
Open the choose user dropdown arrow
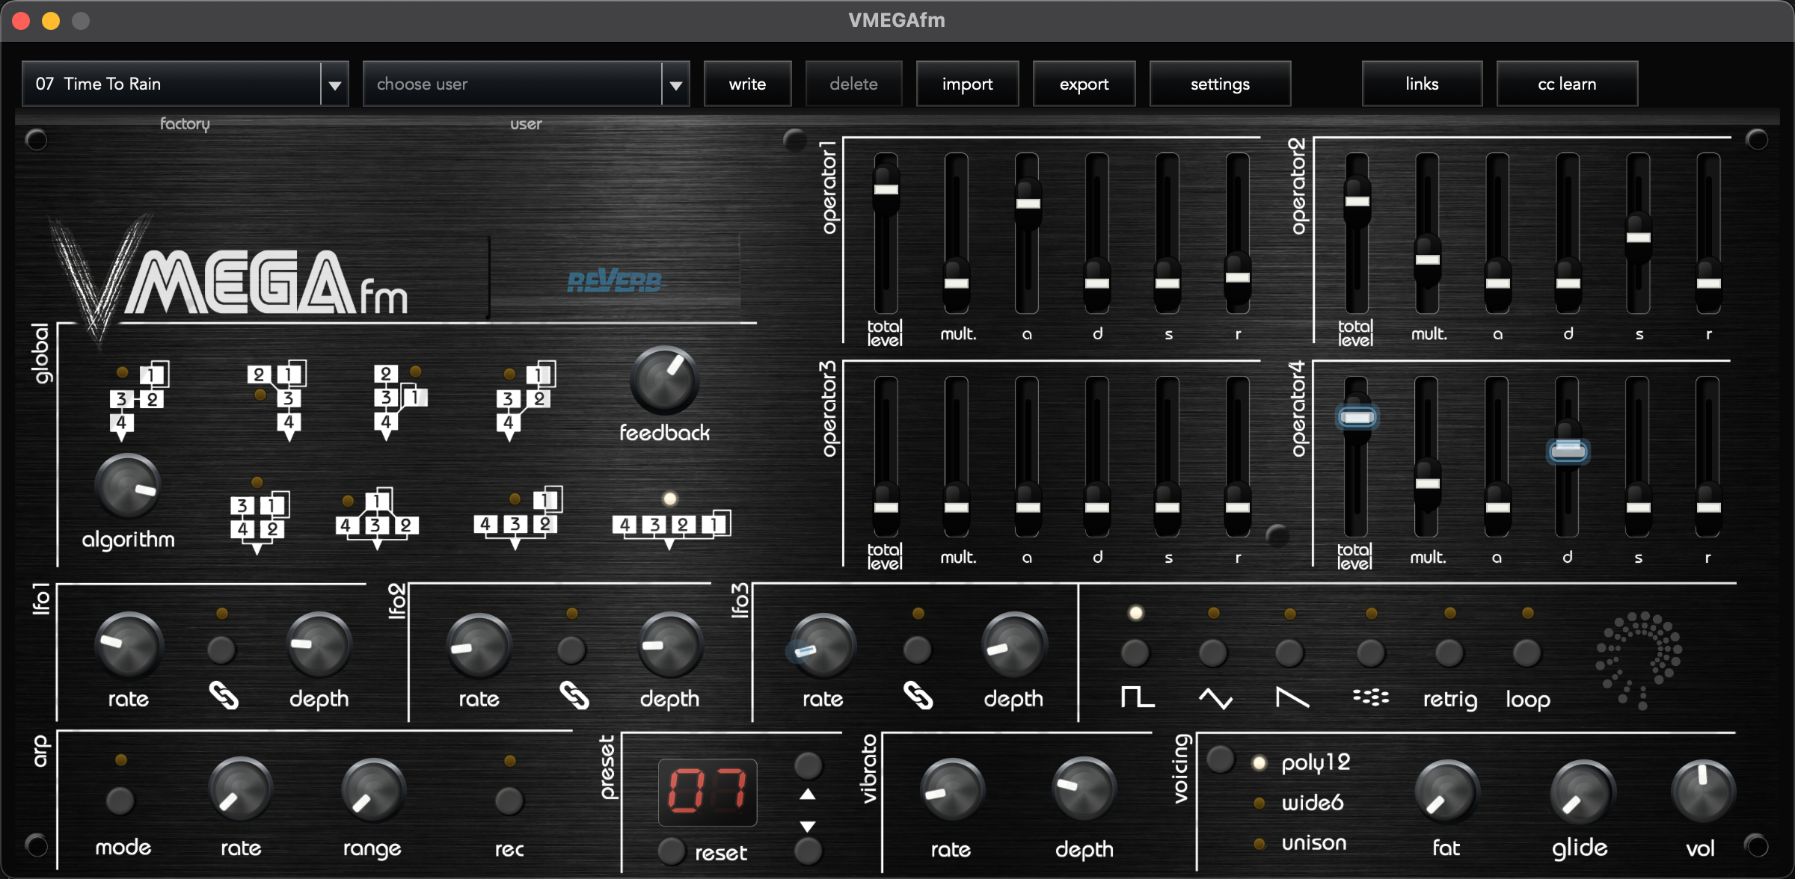pos(676,84)
